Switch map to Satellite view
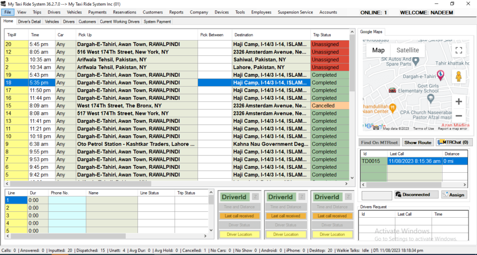477x255 pixels. pyautogui.click(x=407, y=50)
